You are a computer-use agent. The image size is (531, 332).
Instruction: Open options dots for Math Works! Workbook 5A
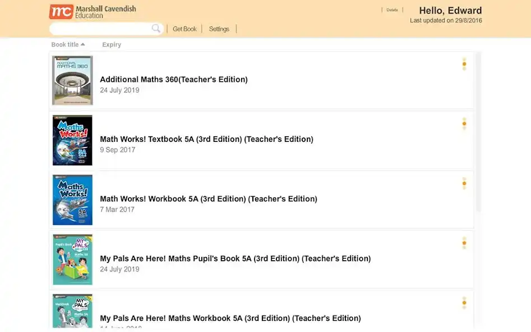click(464, 183)
